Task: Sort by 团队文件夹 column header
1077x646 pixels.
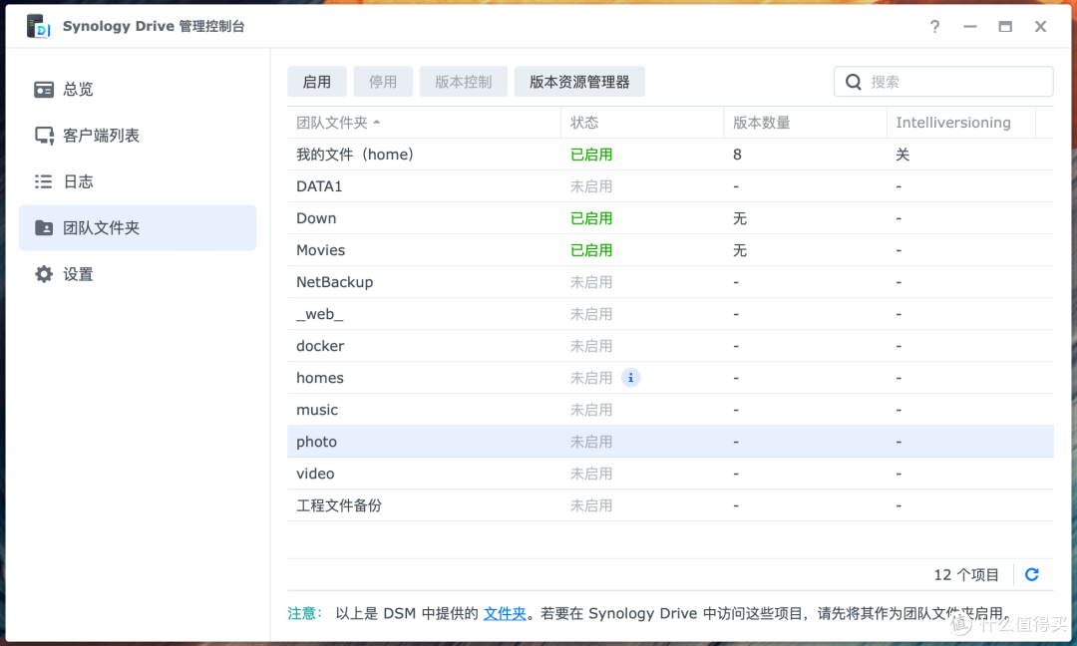Action: point(332,123)
